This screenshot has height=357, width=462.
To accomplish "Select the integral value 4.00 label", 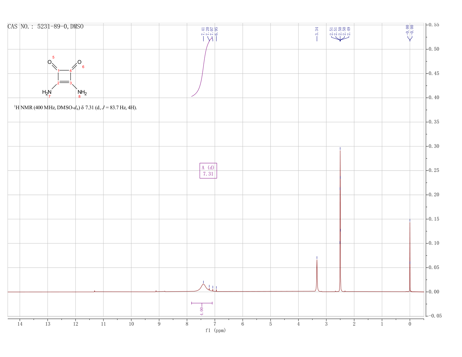I will (202, 311).
